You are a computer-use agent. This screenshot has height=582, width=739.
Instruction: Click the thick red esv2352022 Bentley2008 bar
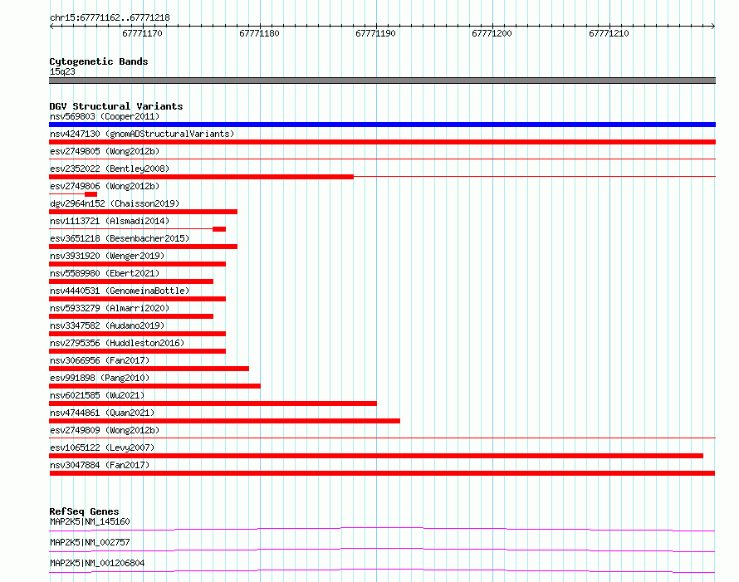click(x=201, y=177)
